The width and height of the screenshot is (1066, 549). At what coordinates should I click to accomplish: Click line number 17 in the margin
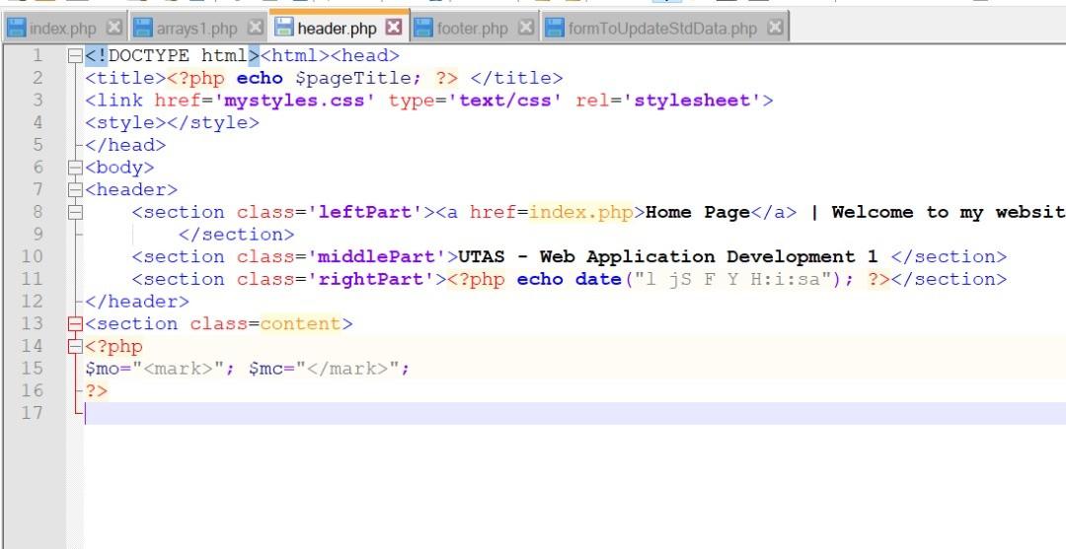tap(33, 413)
